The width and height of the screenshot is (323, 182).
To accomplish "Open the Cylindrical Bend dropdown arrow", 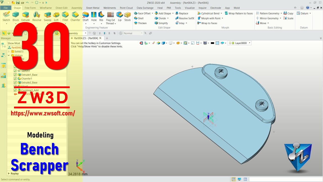I will click(221, 13).
